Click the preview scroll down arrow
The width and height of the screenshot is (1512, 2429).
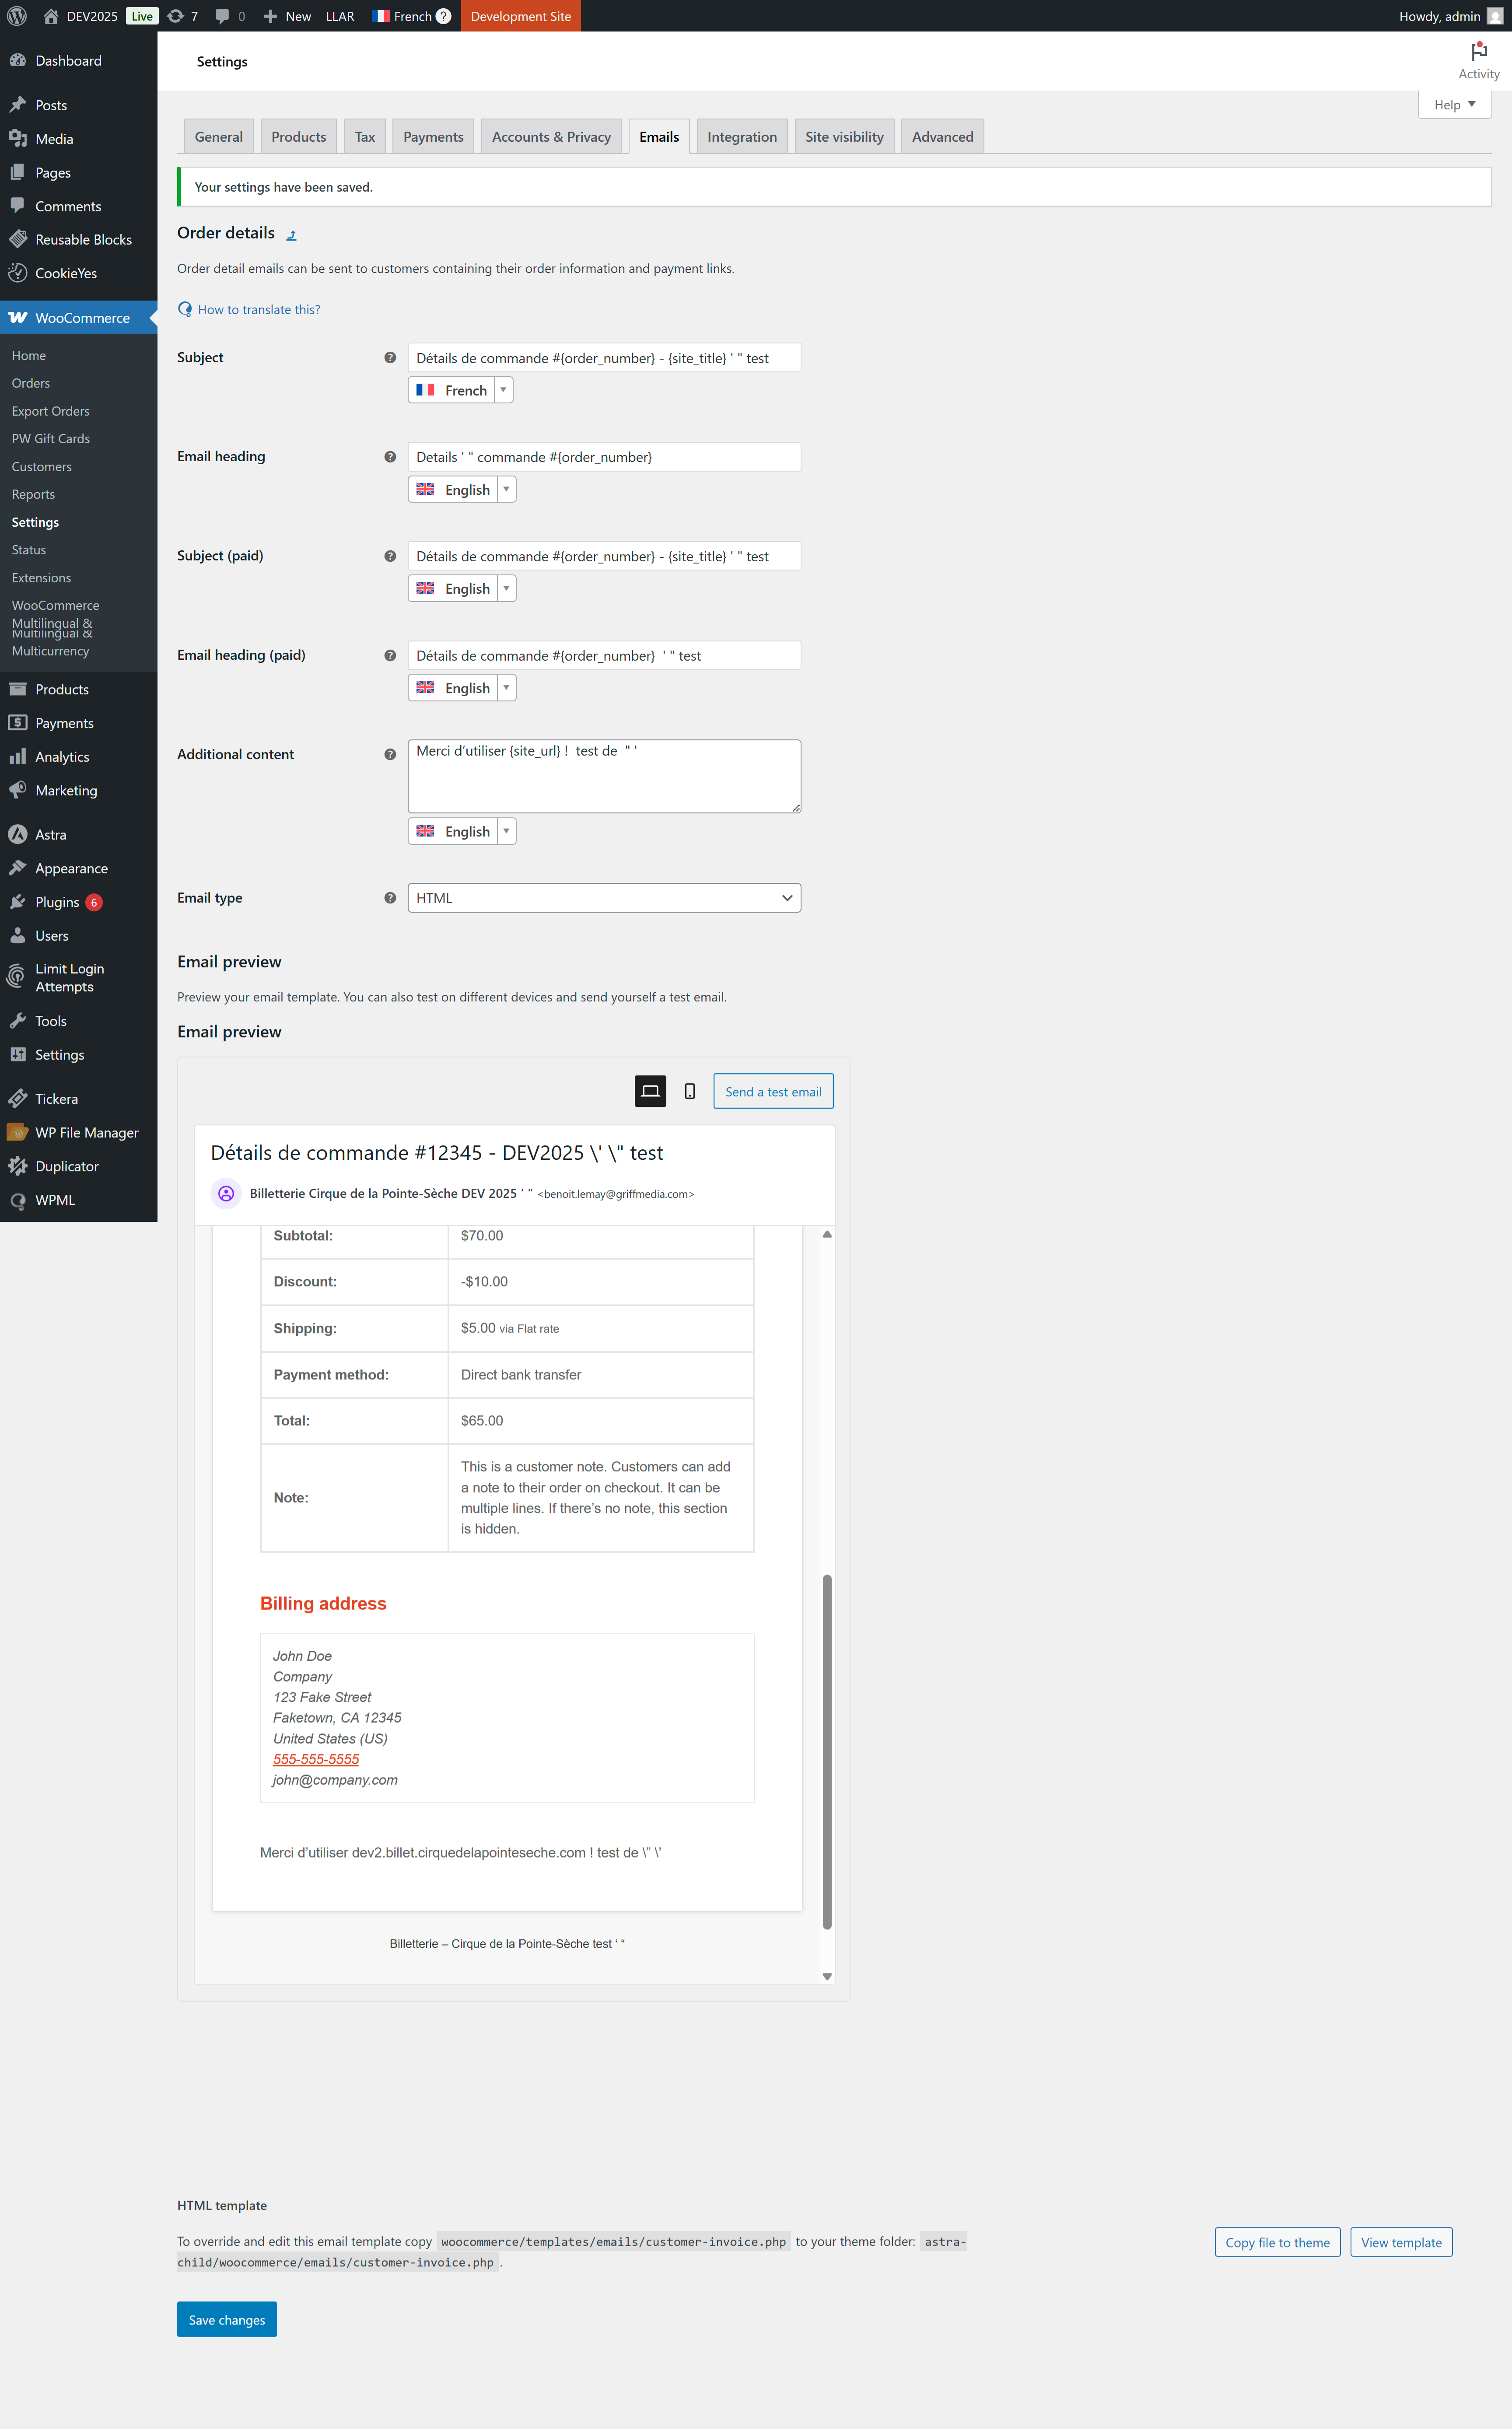click(827, 1976)
